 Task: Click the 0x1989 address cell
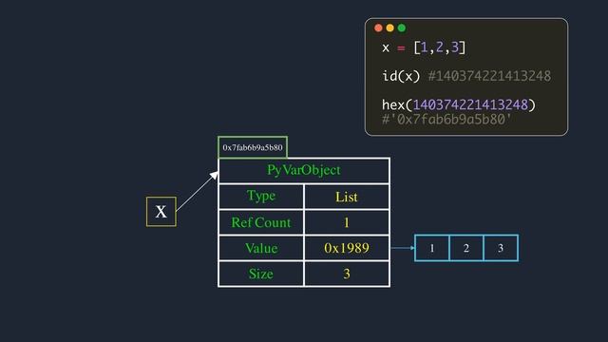[347, 248]
